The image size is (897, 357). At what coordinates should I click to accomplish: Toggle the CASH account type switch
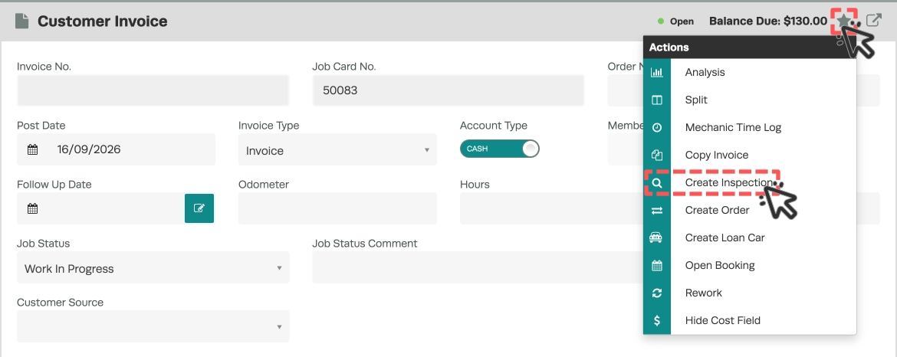(x=499, y=149)
